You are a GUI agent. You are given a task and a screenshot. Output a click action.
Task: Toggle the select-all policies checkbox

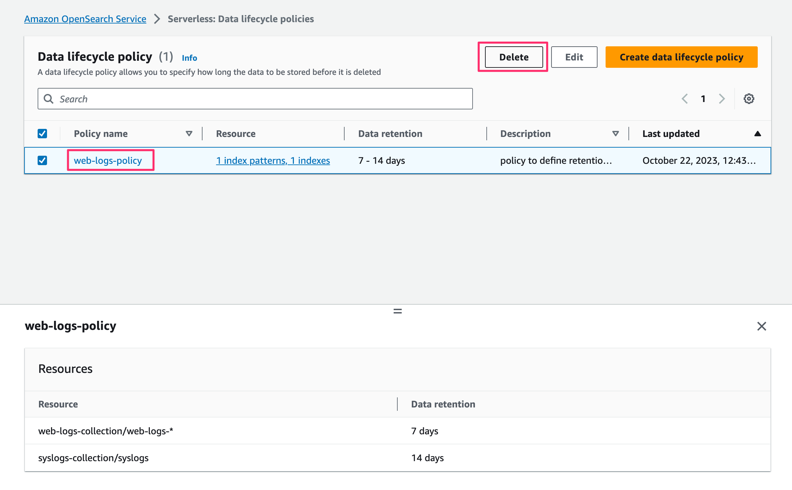[x=42, y=134]
